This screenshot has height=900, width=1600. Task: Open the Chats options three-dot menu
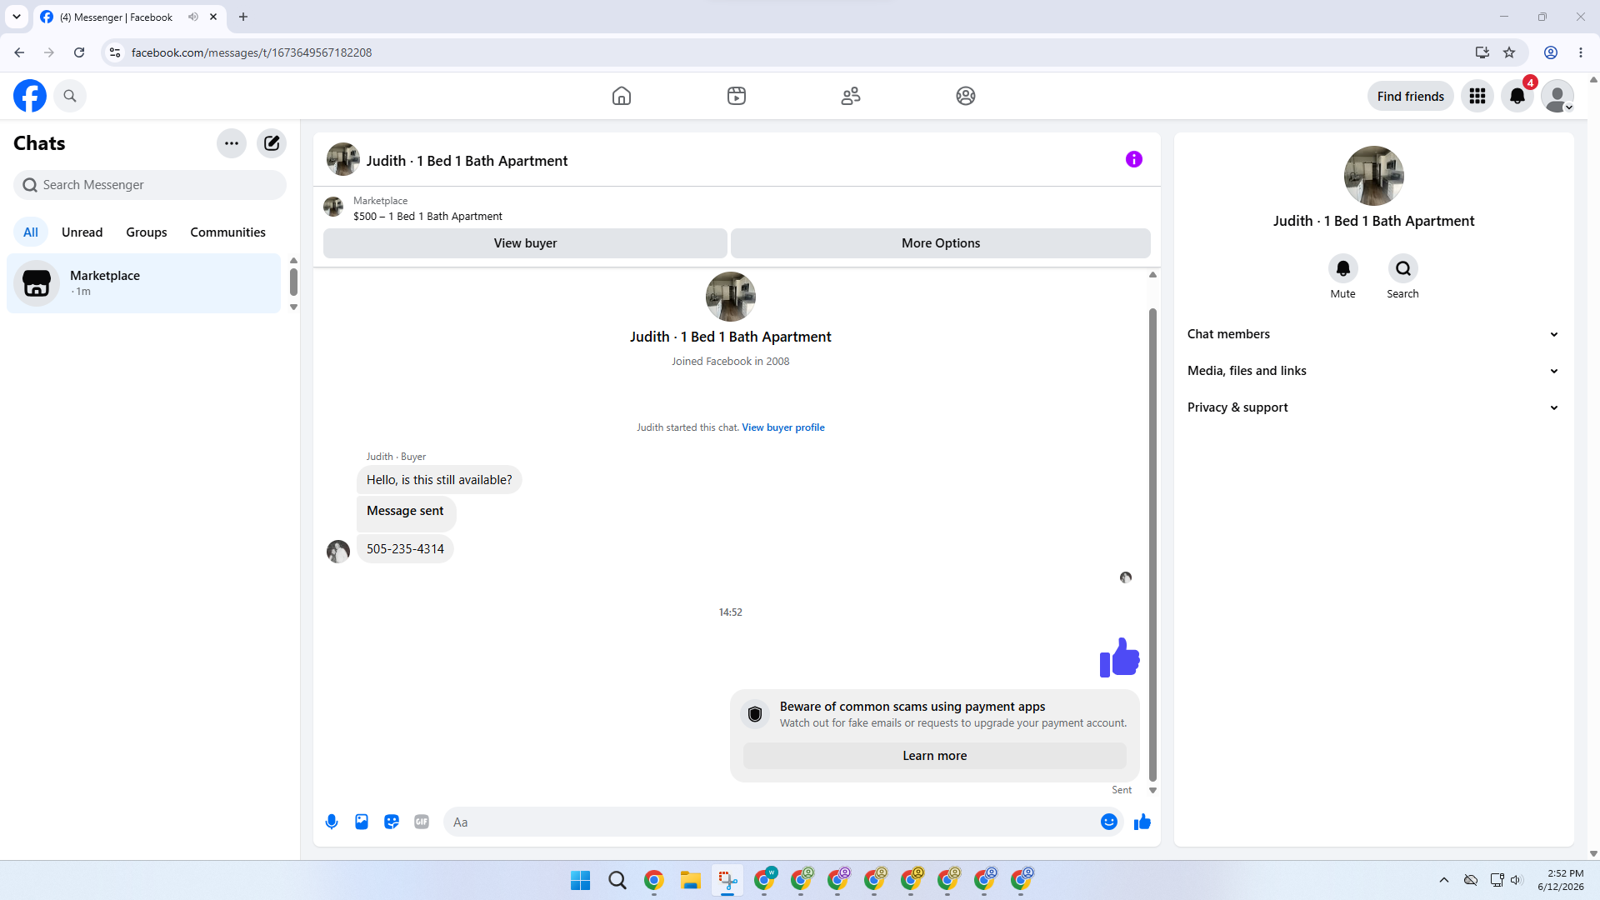tap(232, 143)
